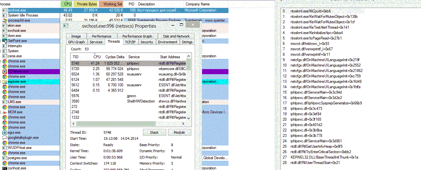The width and height of the screenshot is (421, 170).
Task: Sort threads by Cycles Delta column
Action: 115,57
